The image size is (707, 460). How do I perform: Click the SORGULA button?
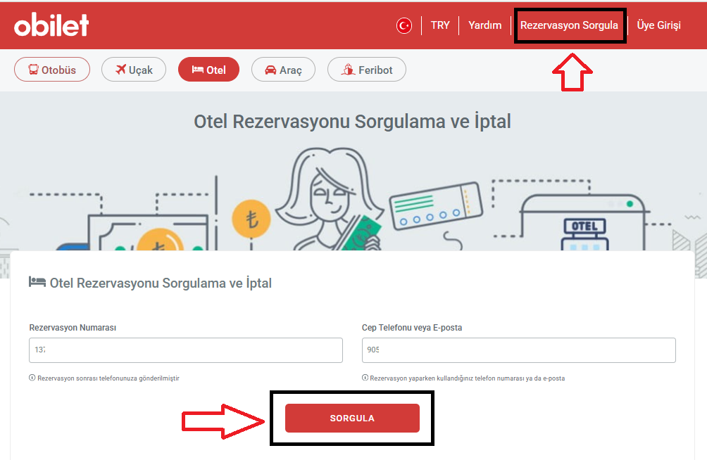click(352, 418)
